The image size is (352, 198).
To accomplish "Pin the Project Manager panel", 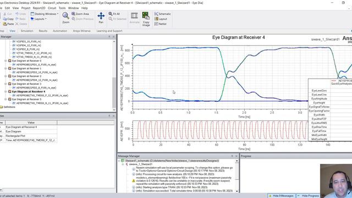I will 109,37.
